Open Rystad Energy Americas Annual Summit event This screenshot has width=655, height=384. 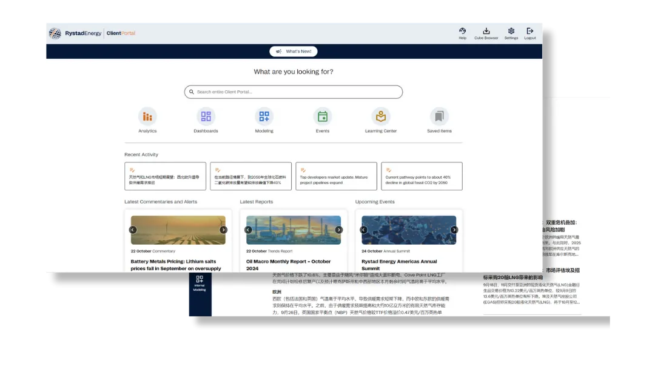pyautogui.click(x=399, y=265)
